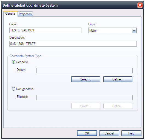Dismiss dialog with Cancel button
The image size is (145, 140).
[109, 133]
